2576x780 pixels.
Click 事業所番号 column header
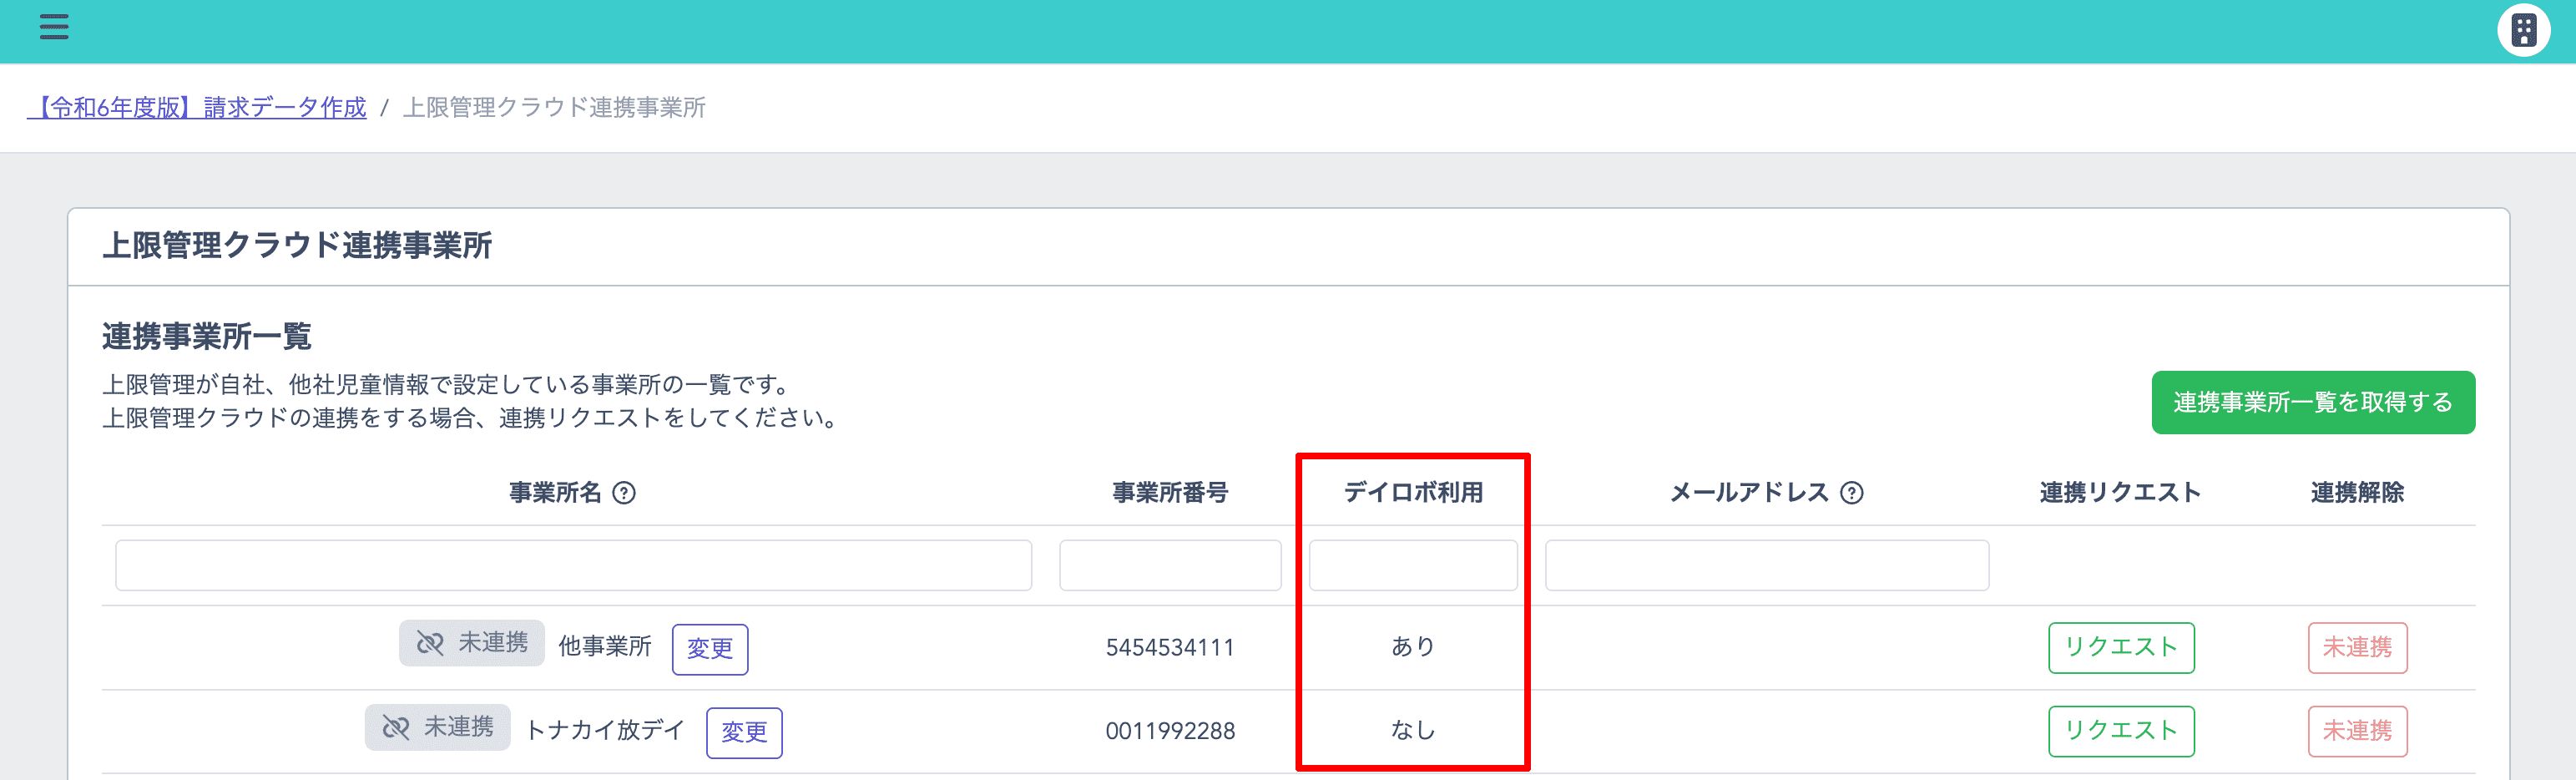click(1170, 493)
